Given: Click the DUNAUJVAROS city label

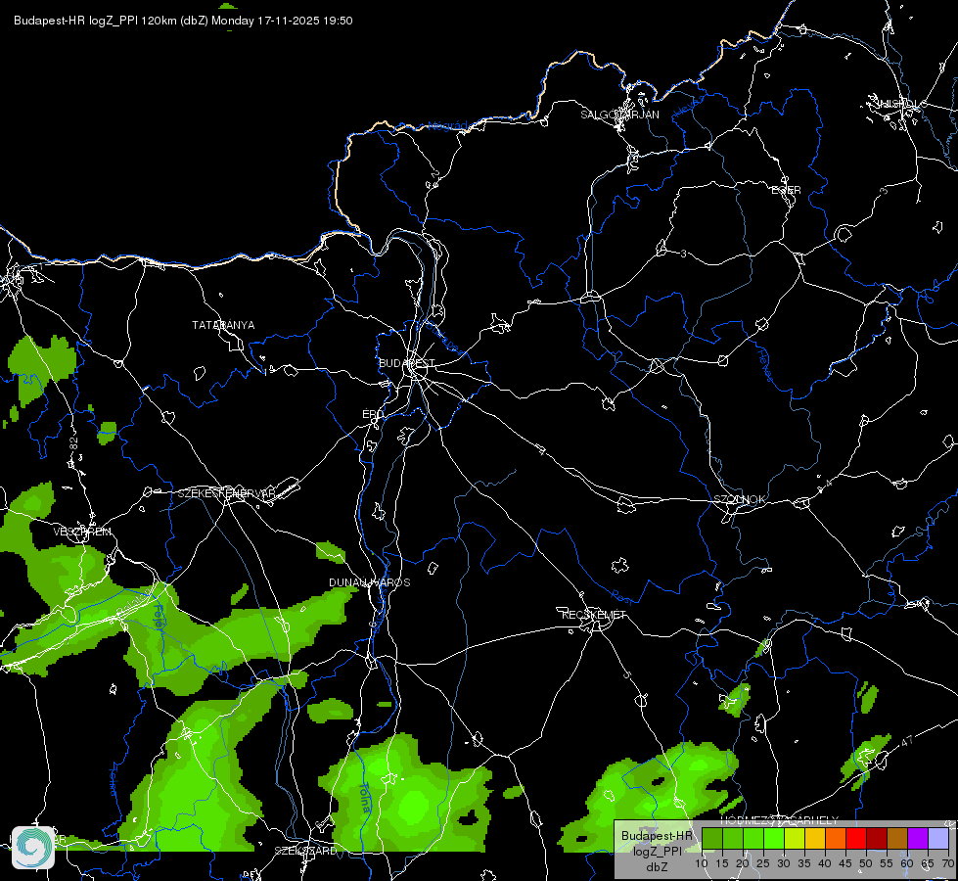Looking at the screenshot, I should [370, 582].
